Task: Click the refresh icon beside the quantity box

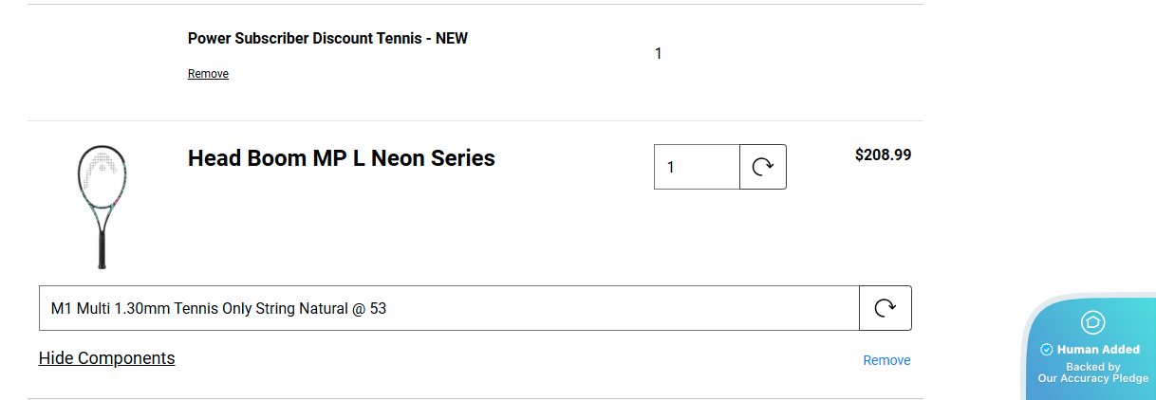Action: pos(763,167)
